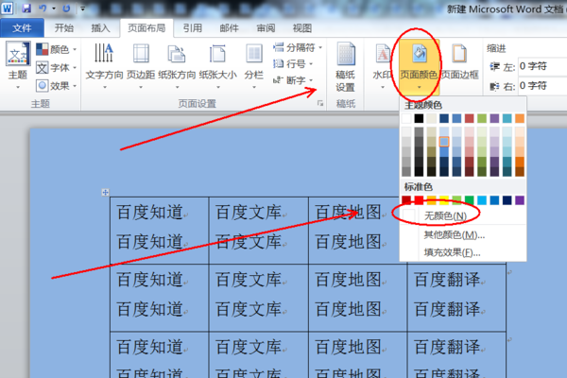Click first-row table cell 百度文库
Image resolution: width=567 pixels, height=378 pixels.
[259, 230]
